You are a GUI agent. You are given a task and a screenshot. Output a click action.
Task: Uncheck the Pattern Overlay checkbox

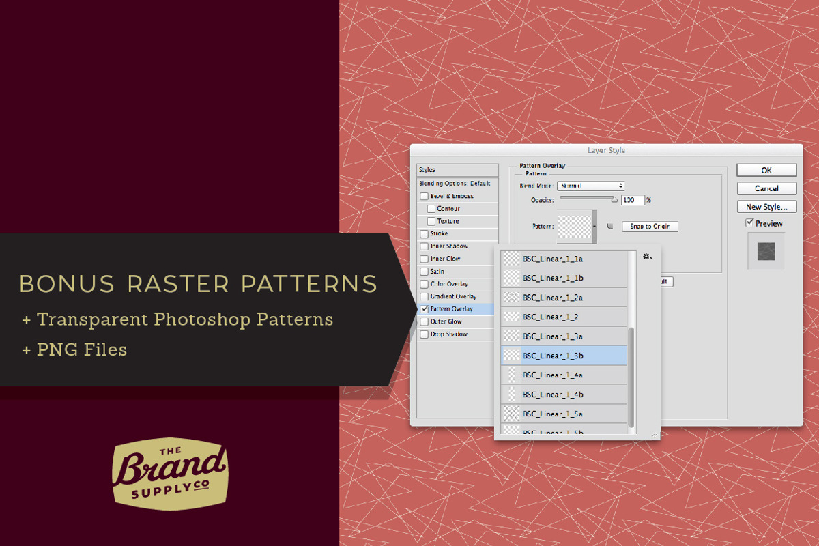(424, 309)
